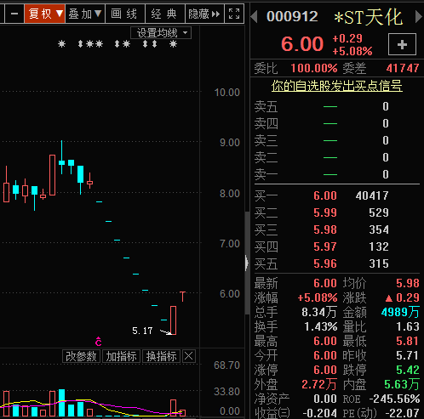This screenshot has width=424, height=419.
Task: Close the indicator subpanel with X
Action: 189,356
